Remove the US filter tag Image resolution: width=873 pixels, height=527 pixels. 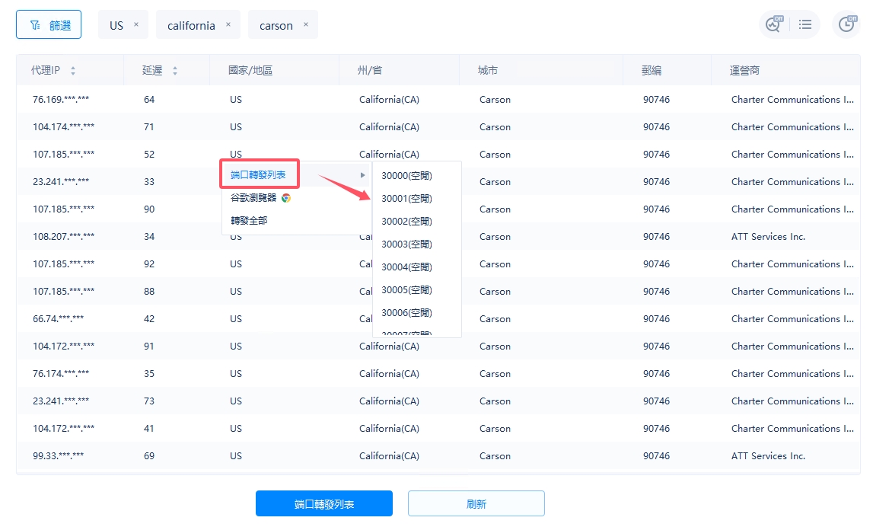(x=136, y=24)
